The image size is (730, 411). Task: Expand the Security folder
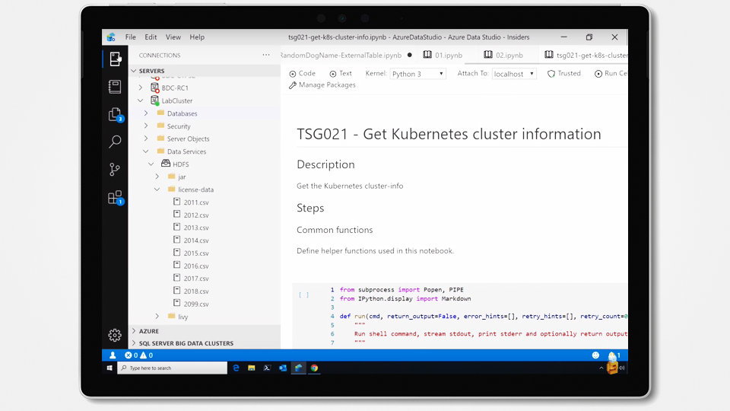click(x=146, y=126)
